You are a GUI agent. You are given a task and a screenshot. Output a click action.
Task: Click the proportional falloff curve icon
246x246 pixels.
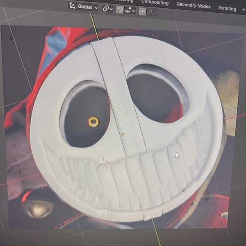(x=150, y=12)
